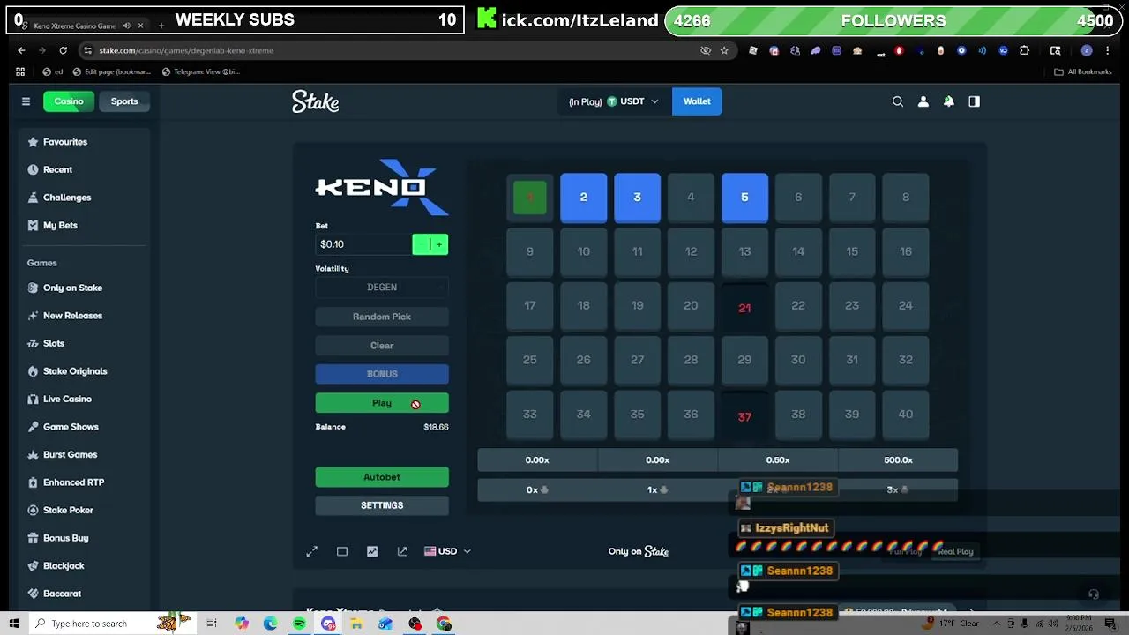
Task: Click the BONUS button
Action: tap(382, 374)
